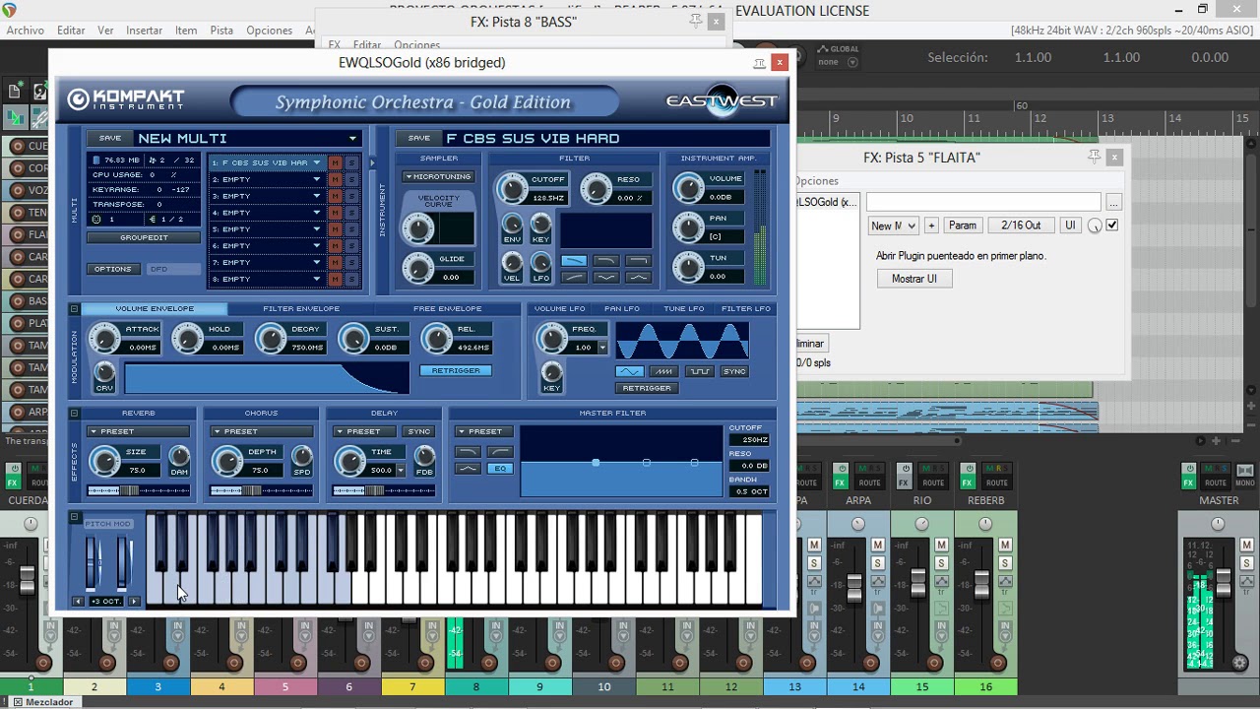Click the delay Time knob
The width and height of the screenshot is (1260, 709).
pyautogui.click(x=350, y=461)
